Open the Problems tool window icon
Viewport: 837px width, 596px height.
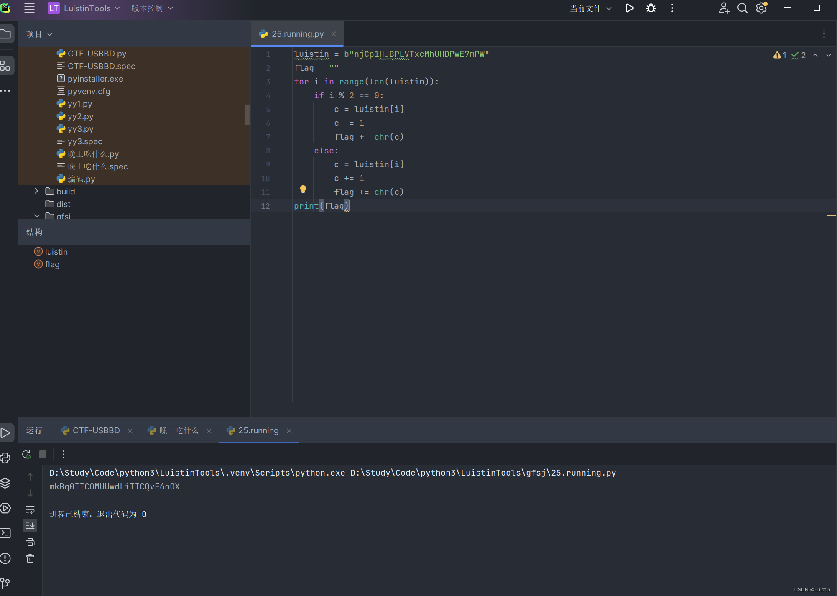[5, 559]
